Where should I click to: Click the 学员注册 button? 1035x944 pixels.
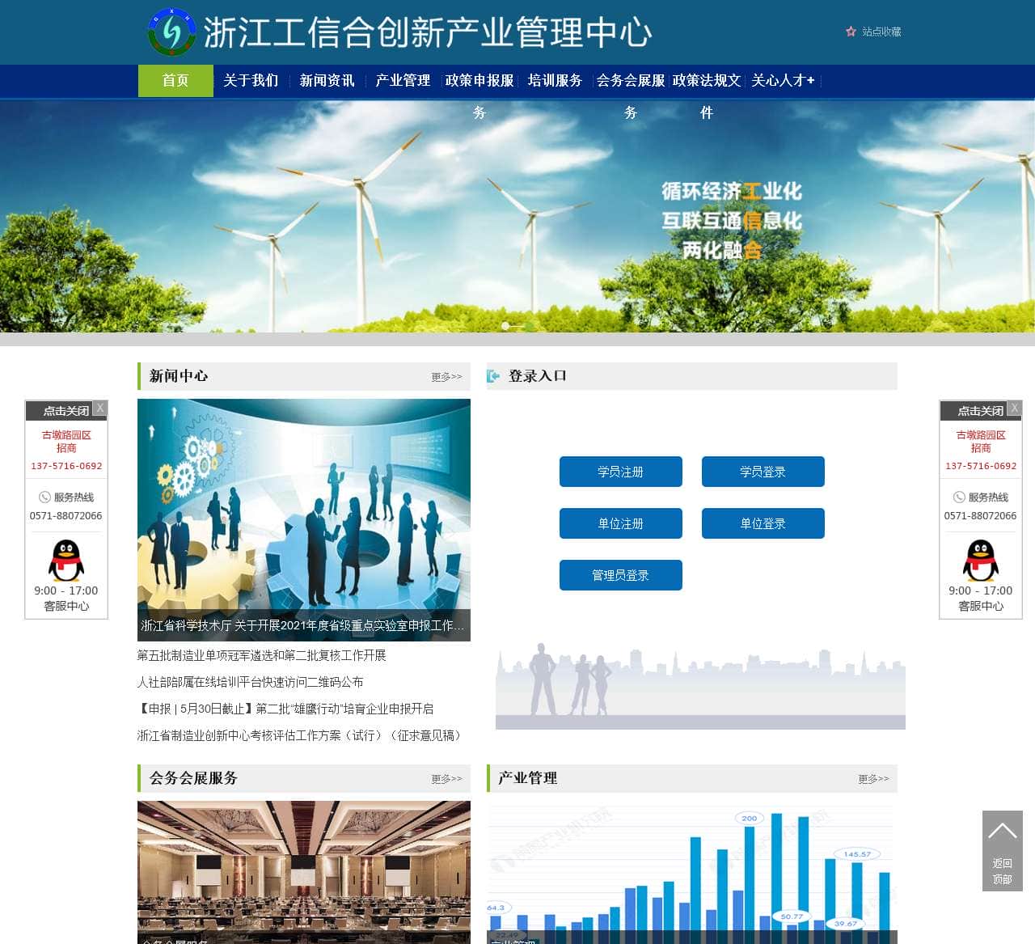(x=621, y=472)
